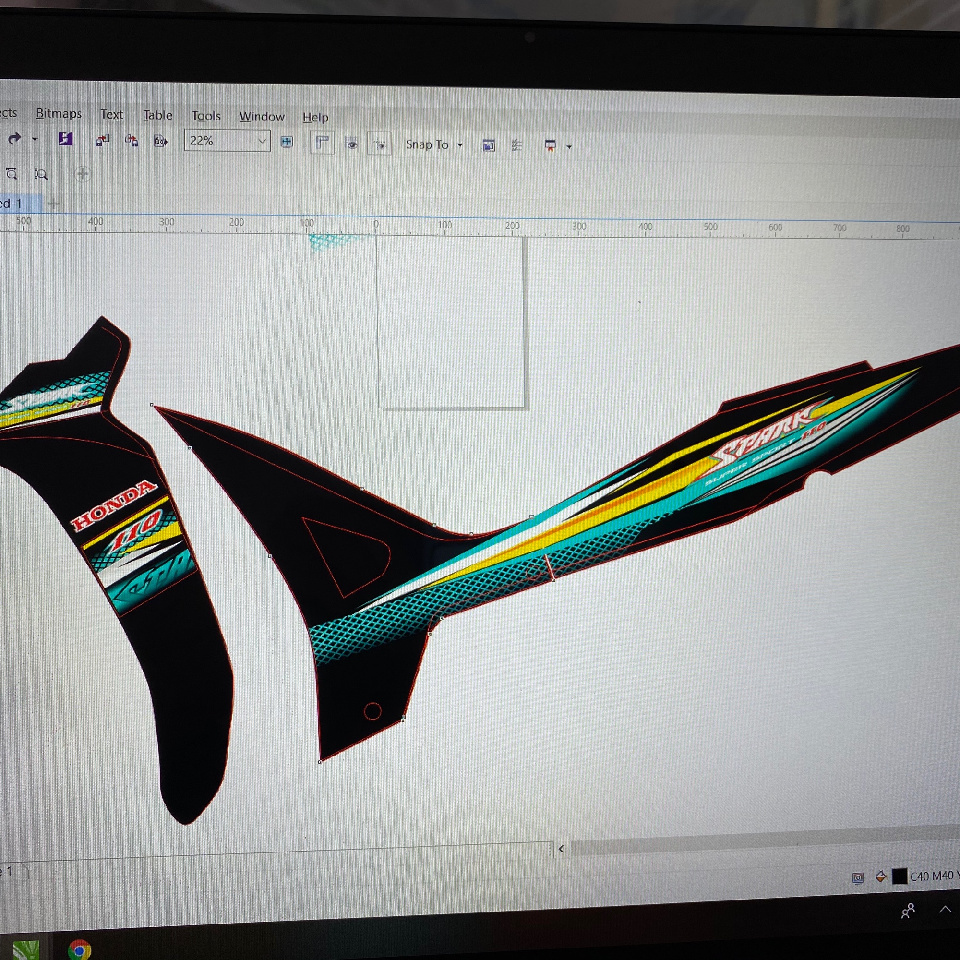Click the Import icon
The width and height of the screenshot is (960, 960).
102,141
